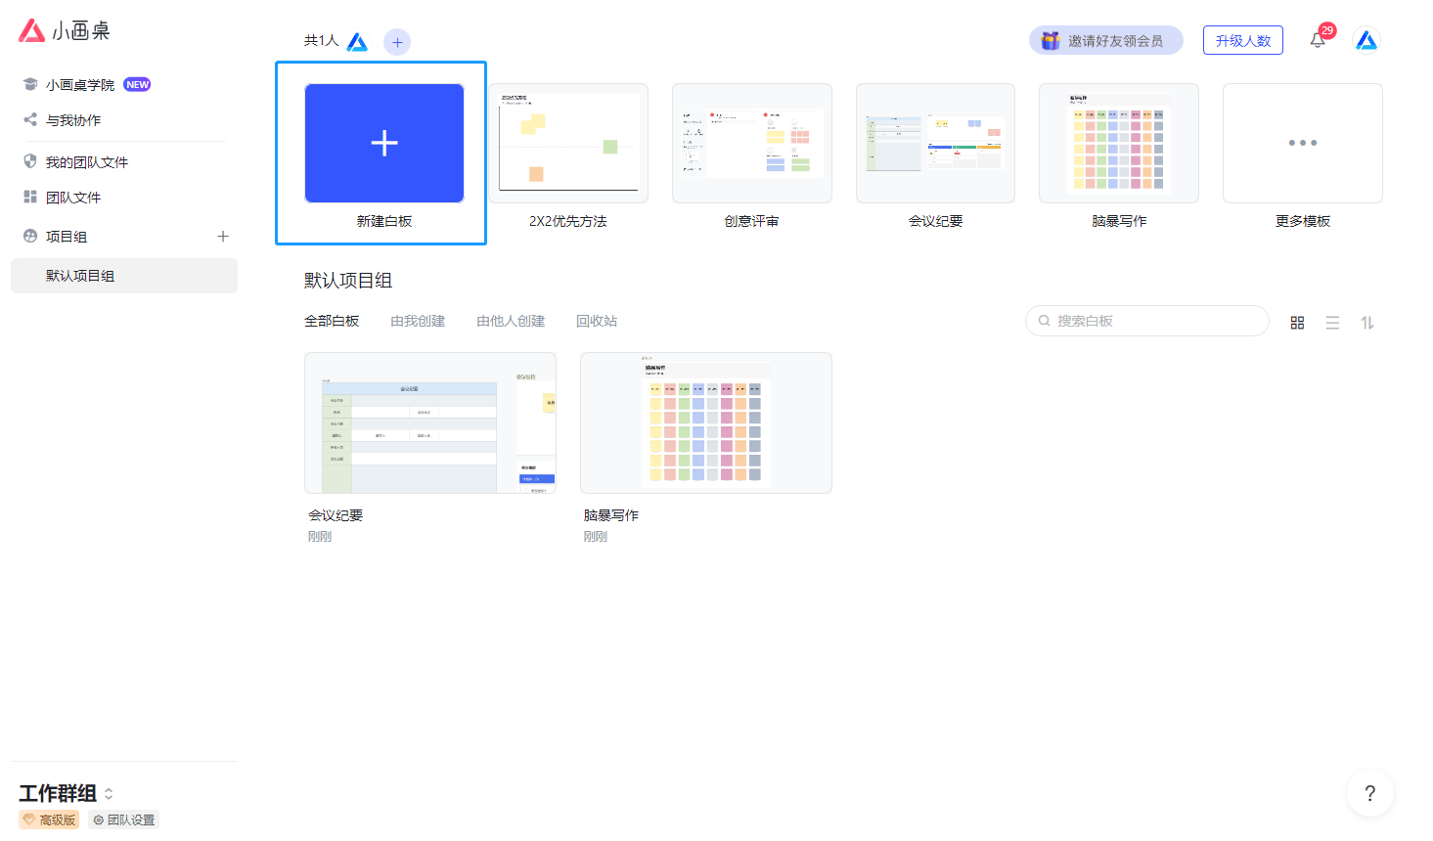Click the 共1人 member count text

pyautogui.click(x=321, y=40)
